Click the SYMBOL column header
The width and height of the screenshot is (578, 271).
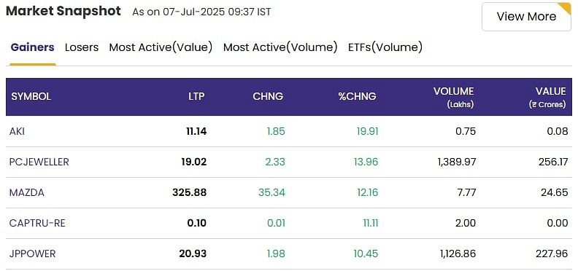pos(31,96)
